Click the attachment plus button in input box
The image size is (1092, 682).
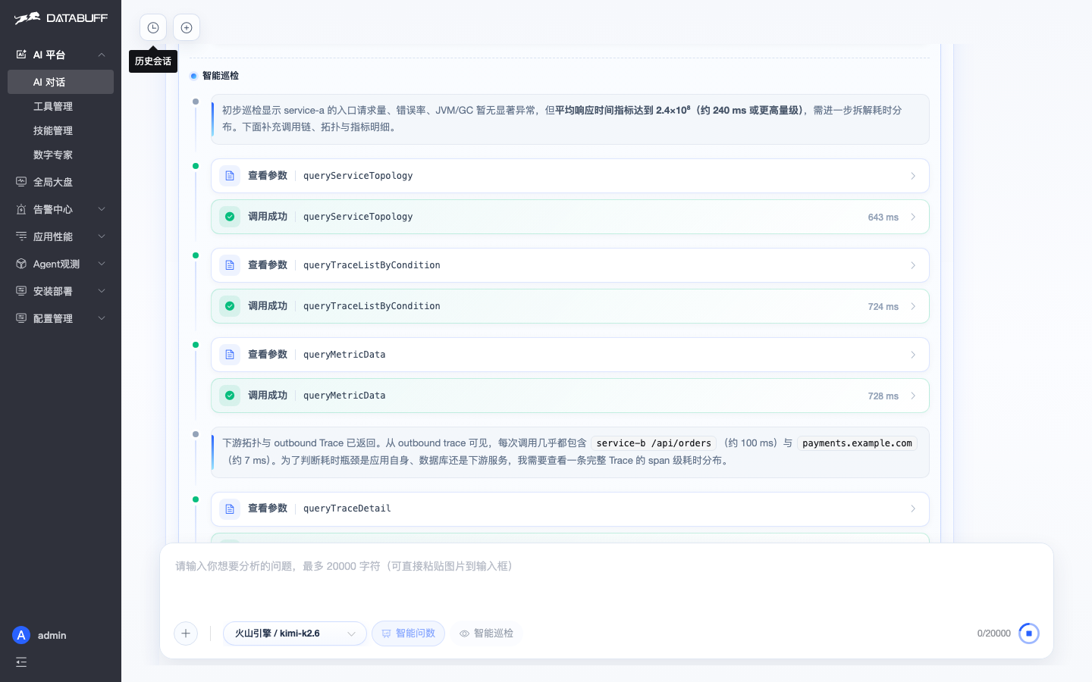tap(186, 634)
